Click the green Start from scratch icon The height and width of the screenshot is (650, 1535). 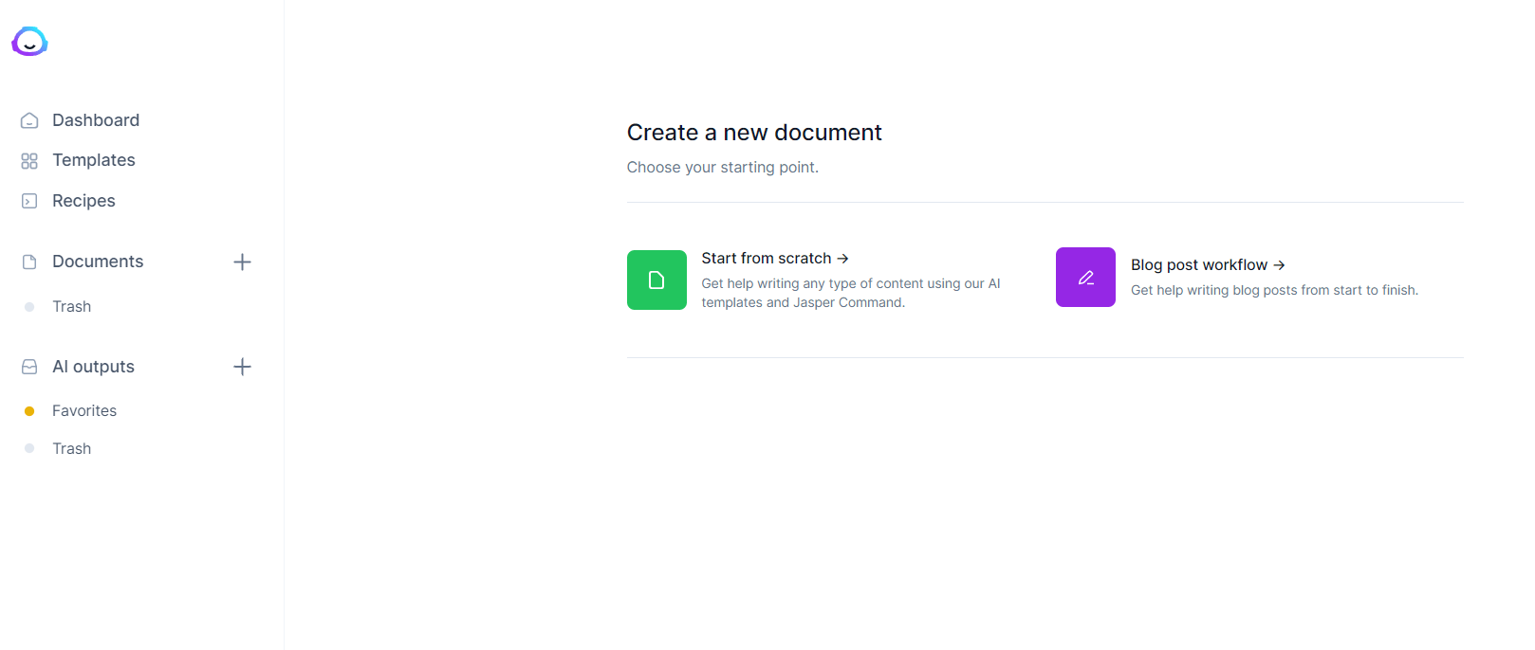click(657, 280)
